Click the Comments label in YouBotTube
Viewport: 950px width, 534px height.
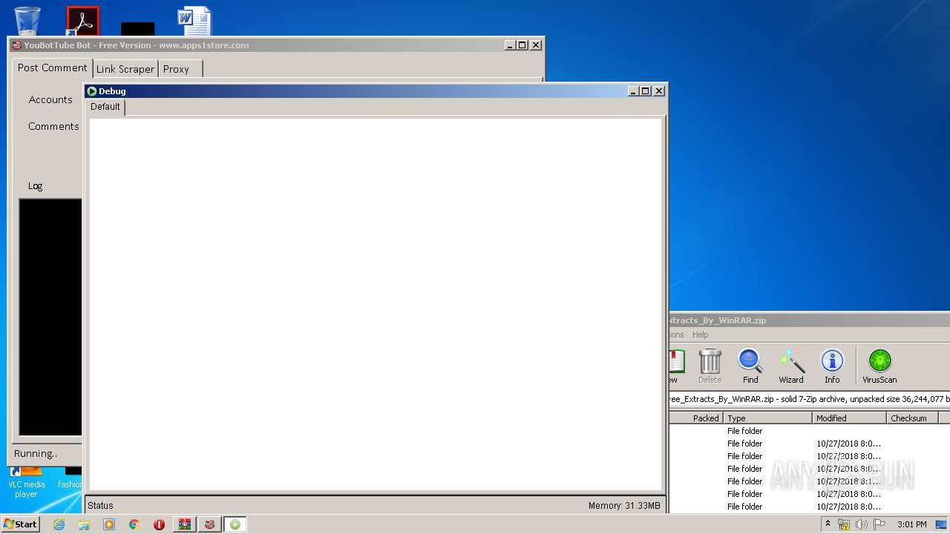click(x=53, y=126)
